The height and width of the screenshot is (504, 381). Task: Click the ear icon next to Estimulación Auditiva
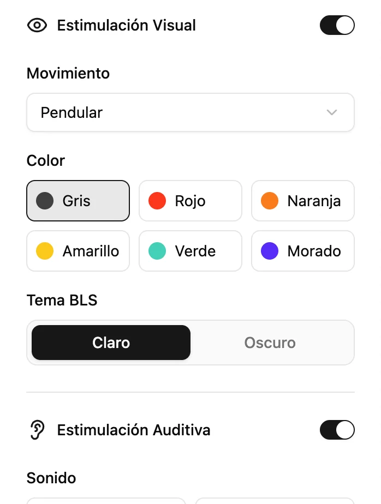(x=37, y=430)
